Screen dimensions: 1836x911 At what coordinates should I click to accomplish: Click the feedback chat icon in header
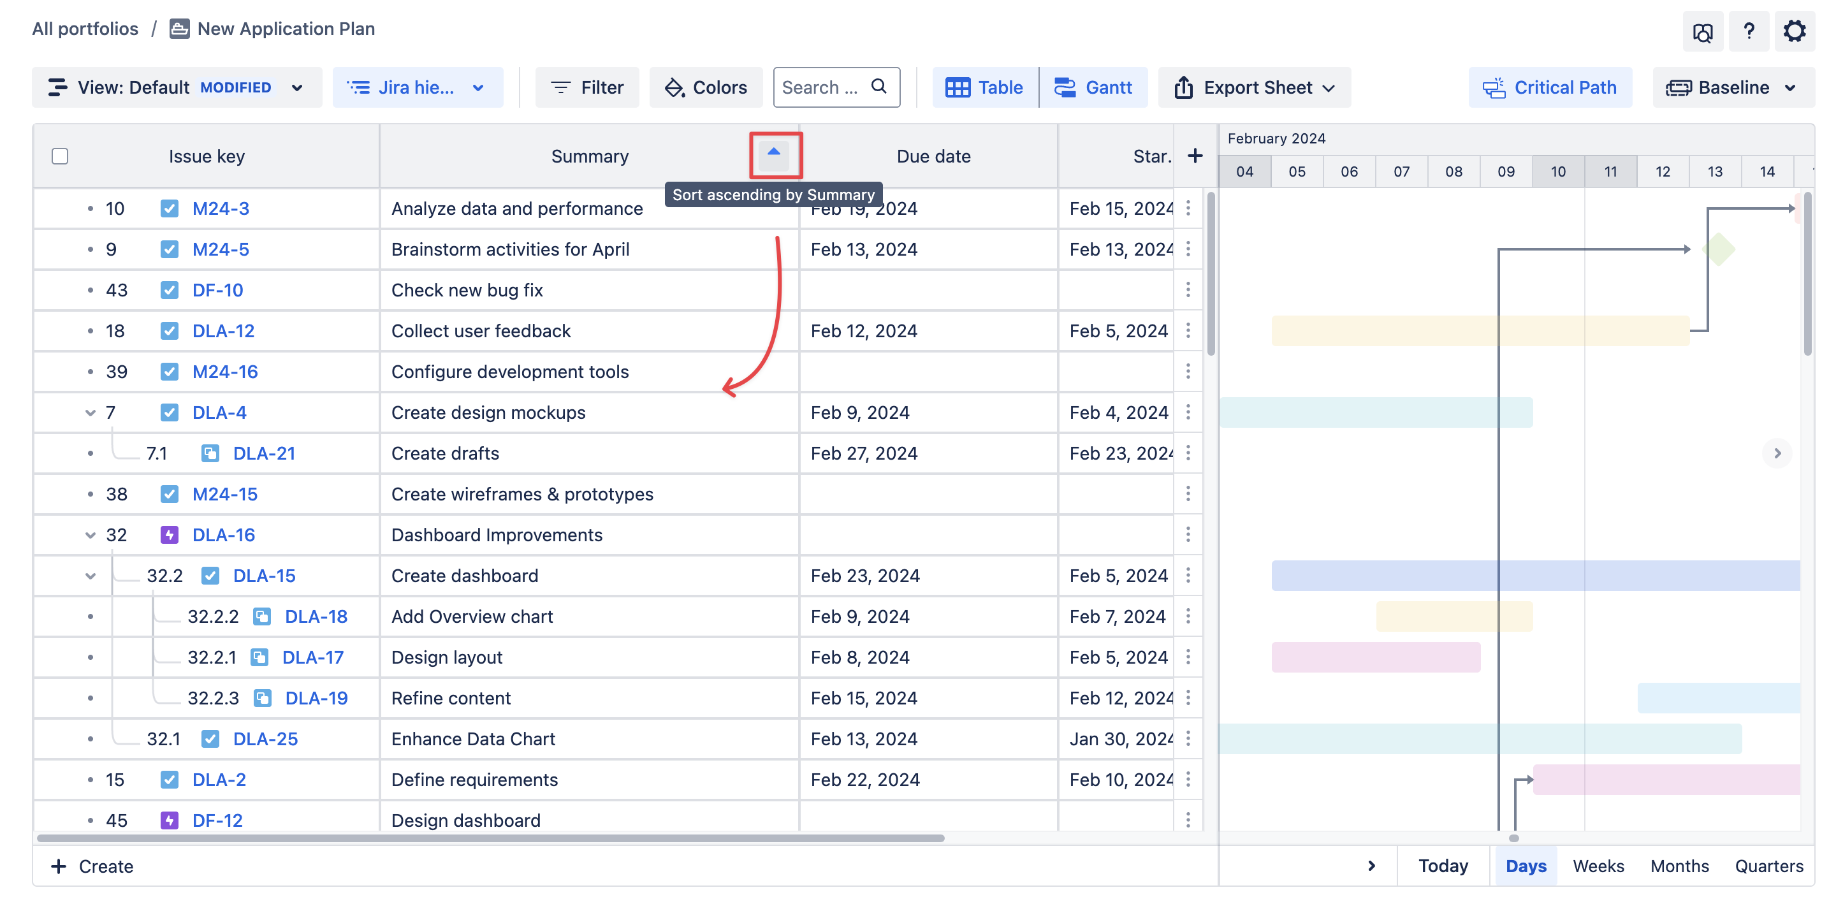pos(1702,33)
